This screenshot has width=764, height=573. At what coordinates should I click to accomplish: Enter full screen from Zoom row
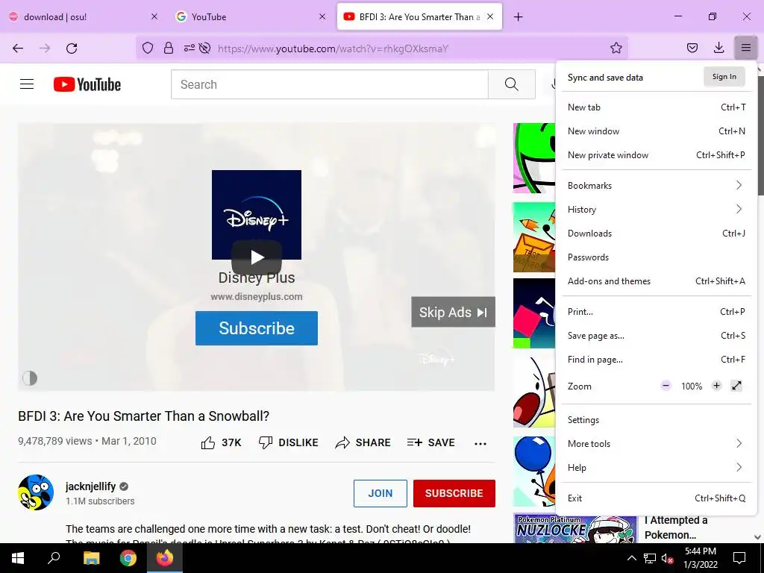tap(736, 386)
